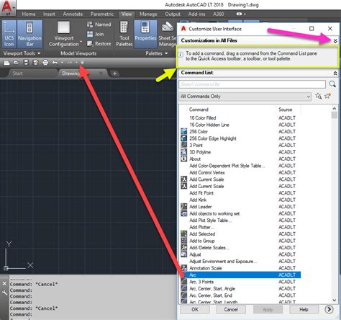Select Arc, 3 Points command
Viewport: 341px width, 320px height.
pyautogui.click(x=240, y=282)
